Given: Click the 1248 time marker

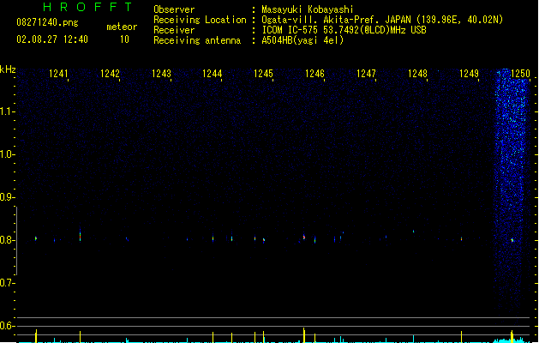Looking at the screenshot, I should 417,74.
